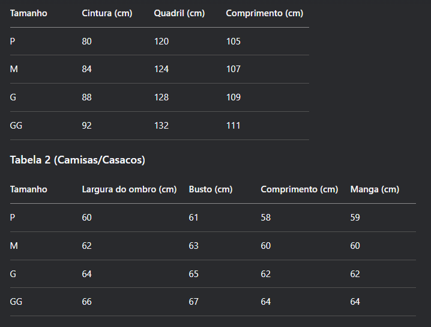Select the first table's Comprimento (cm) header

pyautogui.click(x=265, y=13)
